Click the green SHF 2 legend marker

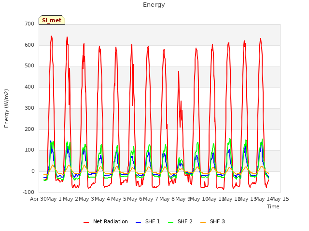point(170,222)
